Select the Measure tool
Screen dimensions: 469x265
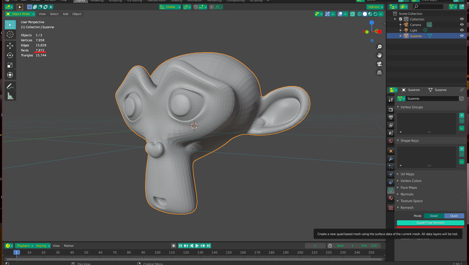coord(10,96)
